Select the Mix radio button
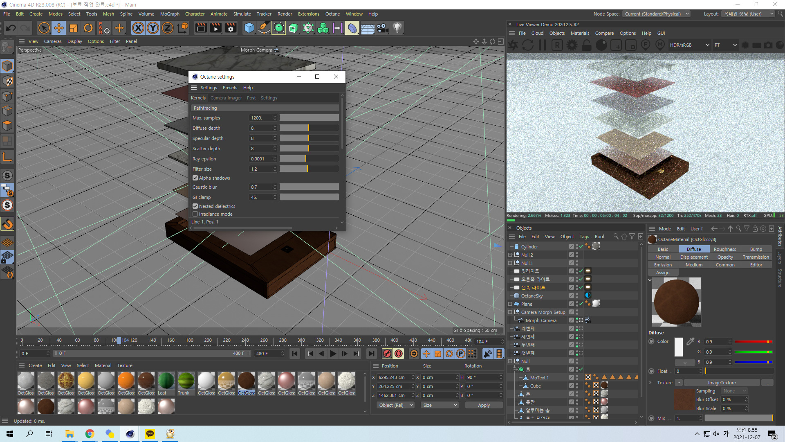The width and height of the screenshot is (785, 442). click(x=652, y=418)
